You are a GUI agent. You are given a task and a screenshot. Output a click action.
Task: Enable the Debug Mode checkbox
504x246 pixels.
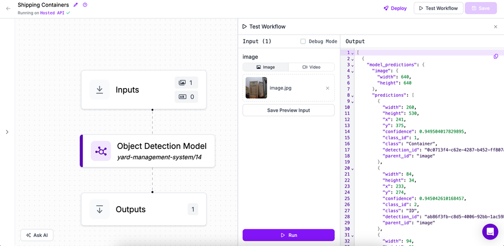click(x=303, y=41)
